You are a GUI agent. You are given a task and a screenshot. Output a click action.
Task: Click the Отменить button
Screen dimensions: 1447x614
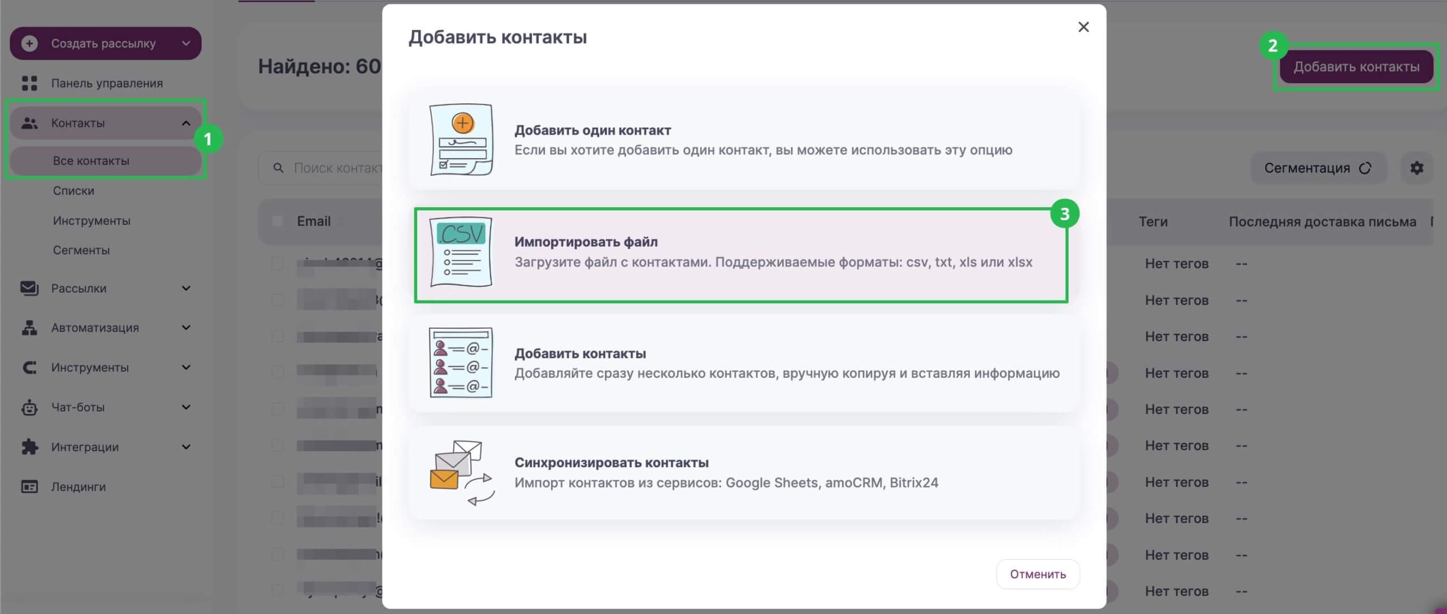click(1038, 574)
